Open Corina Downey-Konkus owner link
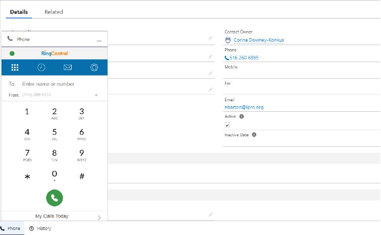Viewport: 381px width, 235px height. click(259, 40)
